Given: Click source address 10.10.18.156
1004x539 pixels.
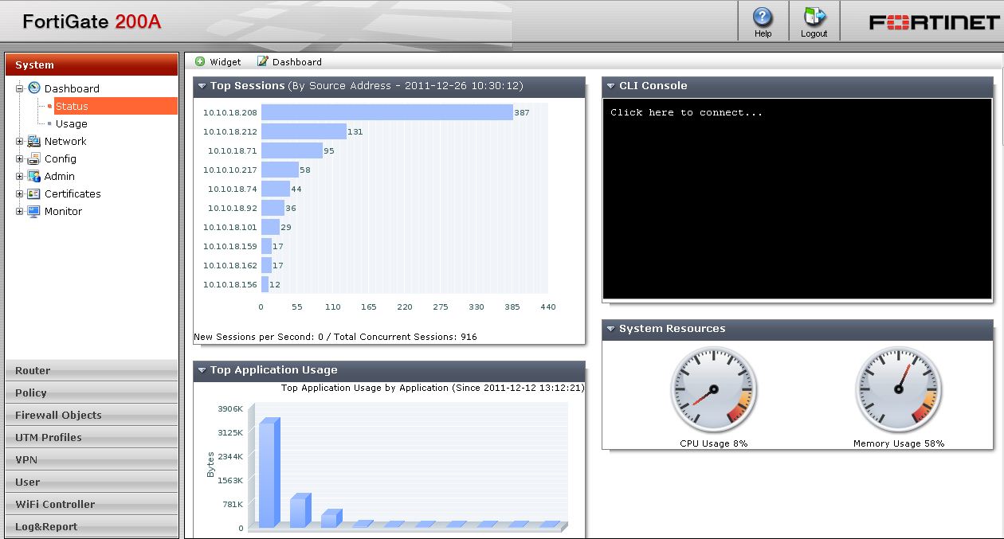Looking at the screenshot, I should (x=229, y=284).
